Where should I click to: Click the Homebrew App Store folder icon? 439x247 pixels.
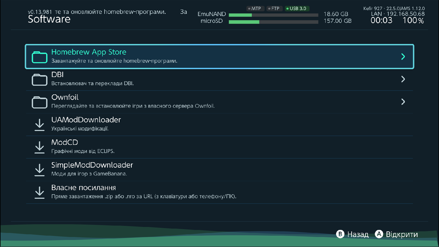39,57
